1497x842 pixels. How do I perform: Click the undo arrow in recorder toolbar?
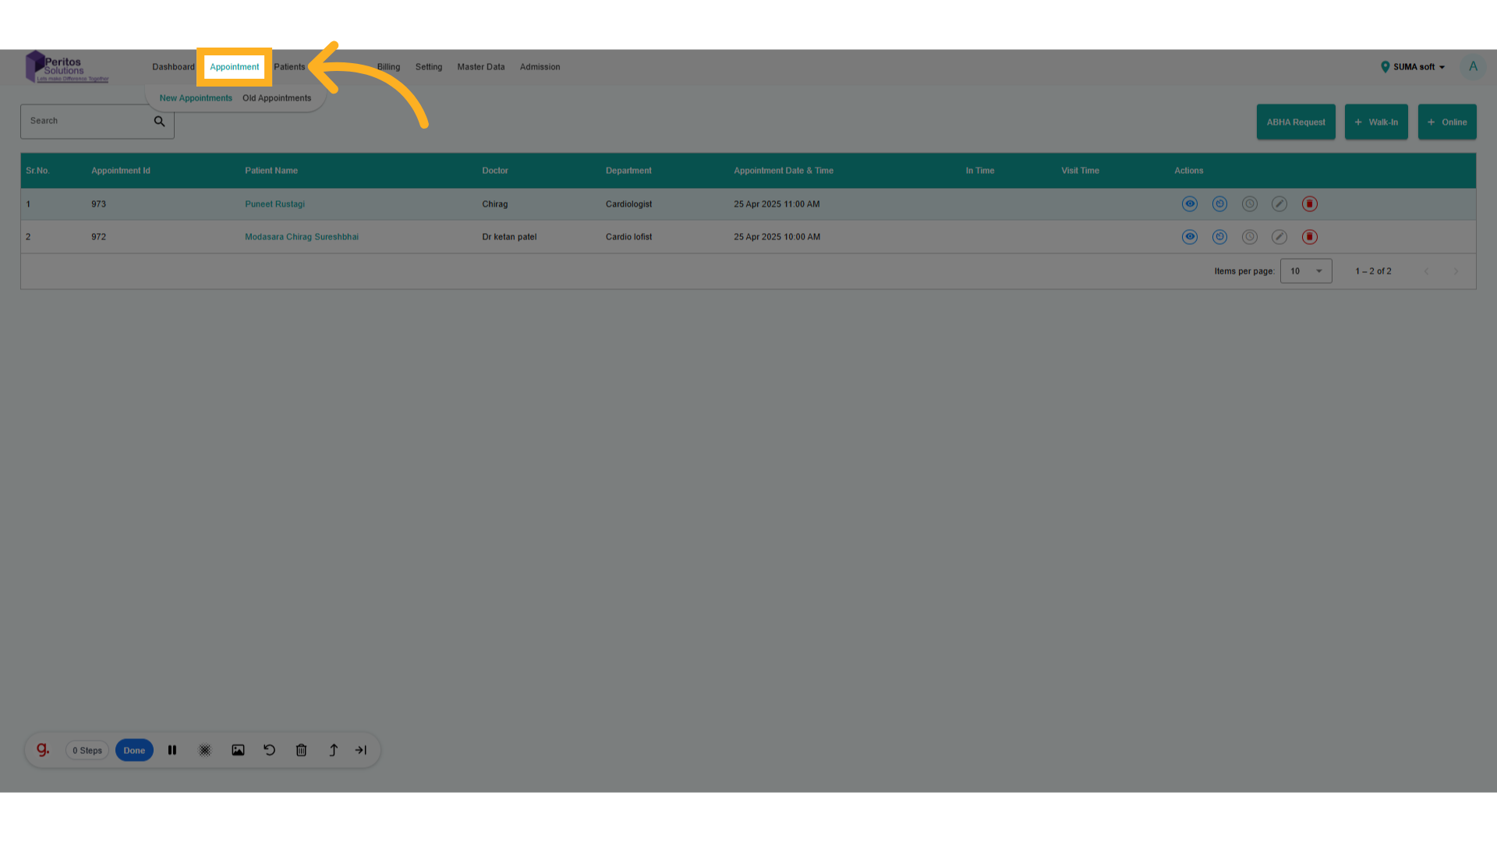coord(269,750)
